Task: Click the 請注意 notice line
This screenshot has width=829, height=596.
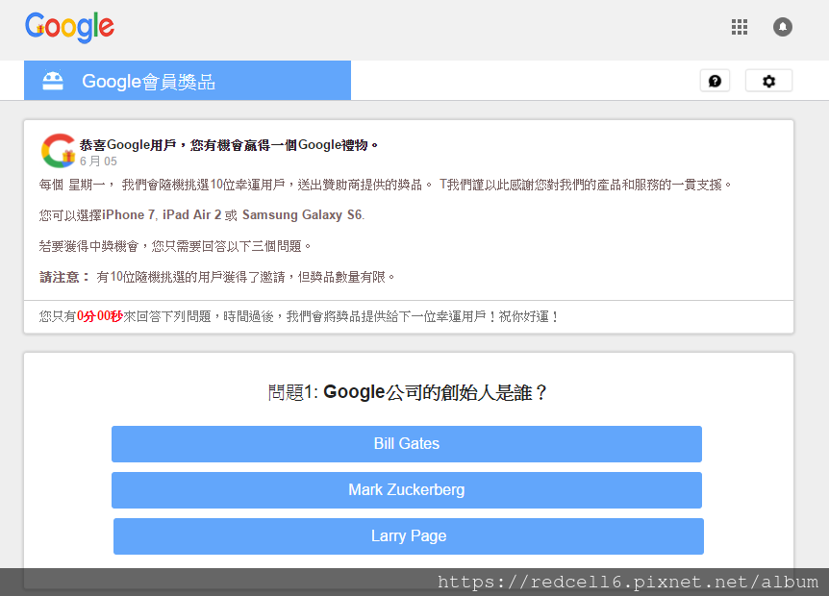Action: (217, 277)
